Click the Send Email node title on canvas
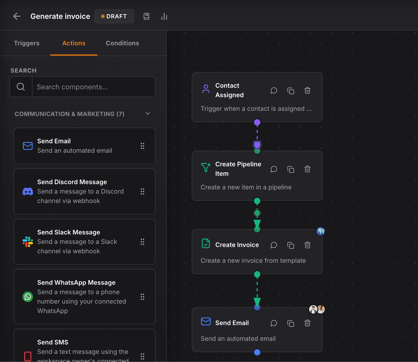This screenshot has width=418, height=362. [x=232, y=323]
